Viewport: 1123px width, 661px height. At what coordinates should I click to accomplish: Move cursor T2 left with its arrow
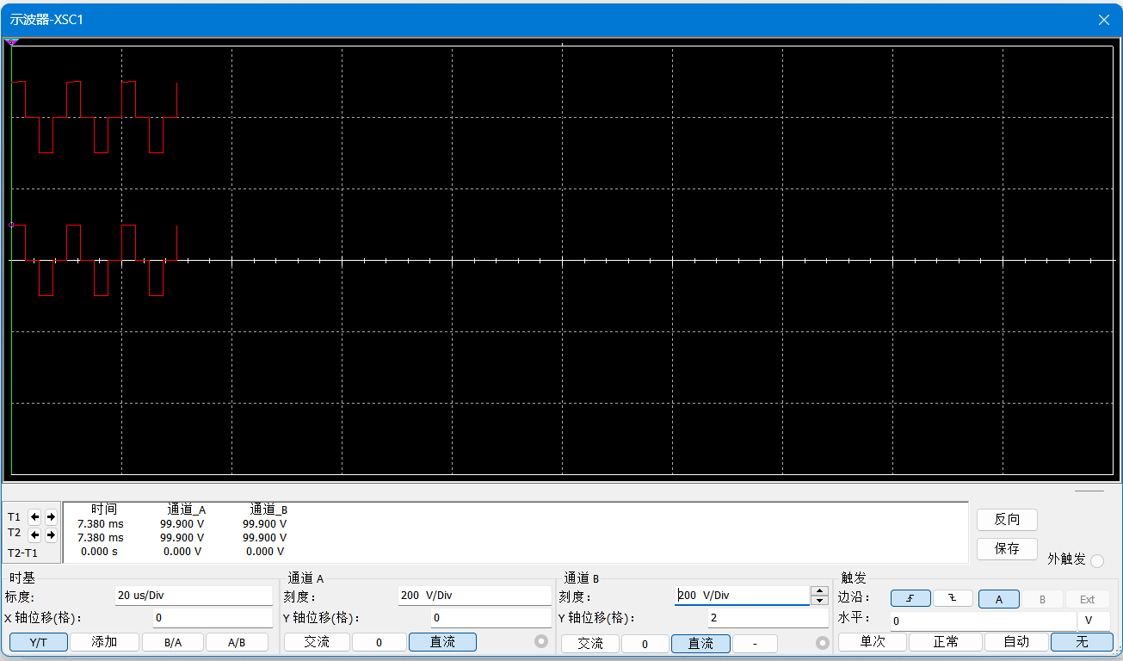[x=34, y=535]
